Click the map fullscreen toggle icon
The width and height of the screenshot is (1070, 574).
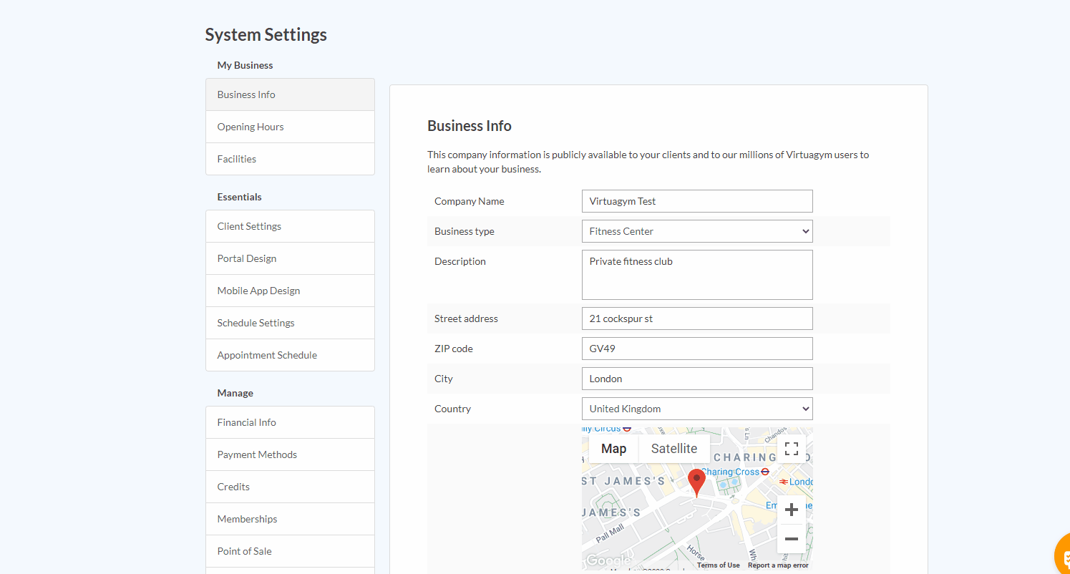(791, 449)
